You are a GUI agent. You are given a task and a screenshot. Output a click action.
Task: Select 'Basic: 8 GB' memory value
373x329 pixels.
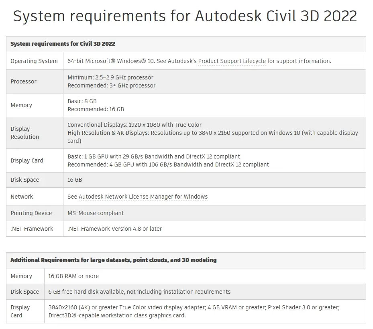pos(82,101)
